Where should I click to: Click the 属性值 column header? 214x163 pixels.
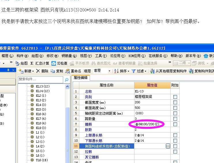tap(152, 85)
